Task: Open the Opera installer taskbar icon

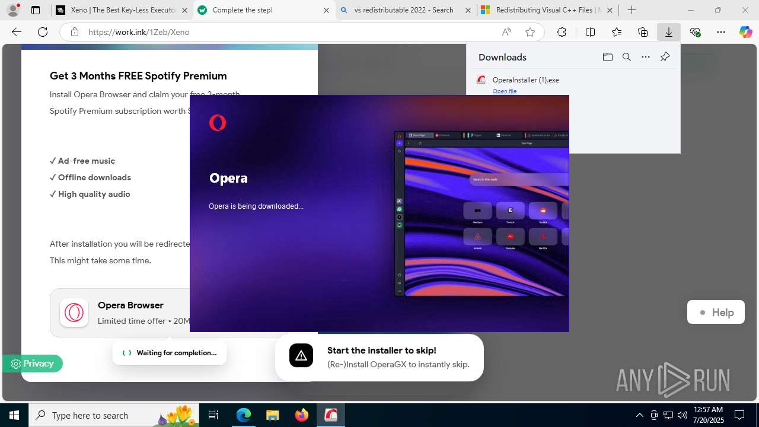Action: point(330,415)
